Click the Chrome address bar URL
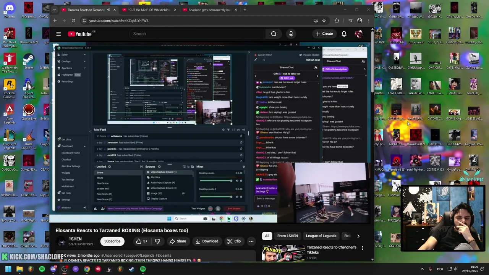The height and width of the screenshot is (275, 489). (119, 21)
